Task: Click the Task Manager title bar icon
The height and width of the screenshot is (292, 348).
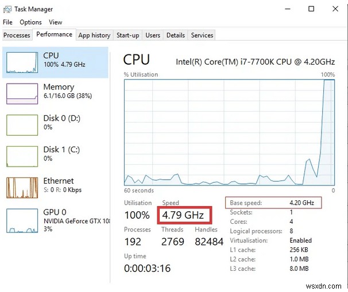Action: pos(7,9)
